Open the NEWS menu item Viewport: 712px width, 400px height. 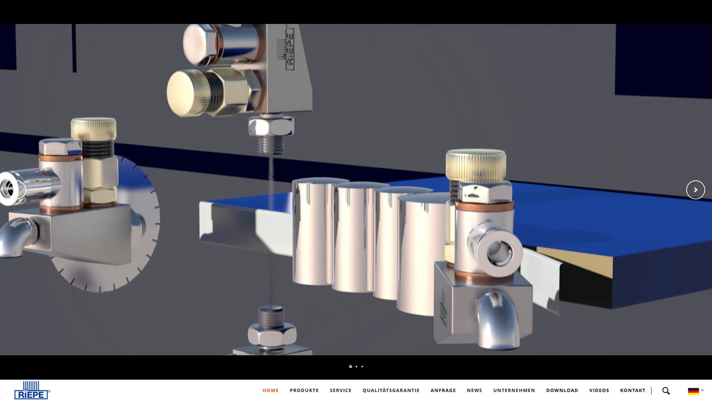point(474,390)
